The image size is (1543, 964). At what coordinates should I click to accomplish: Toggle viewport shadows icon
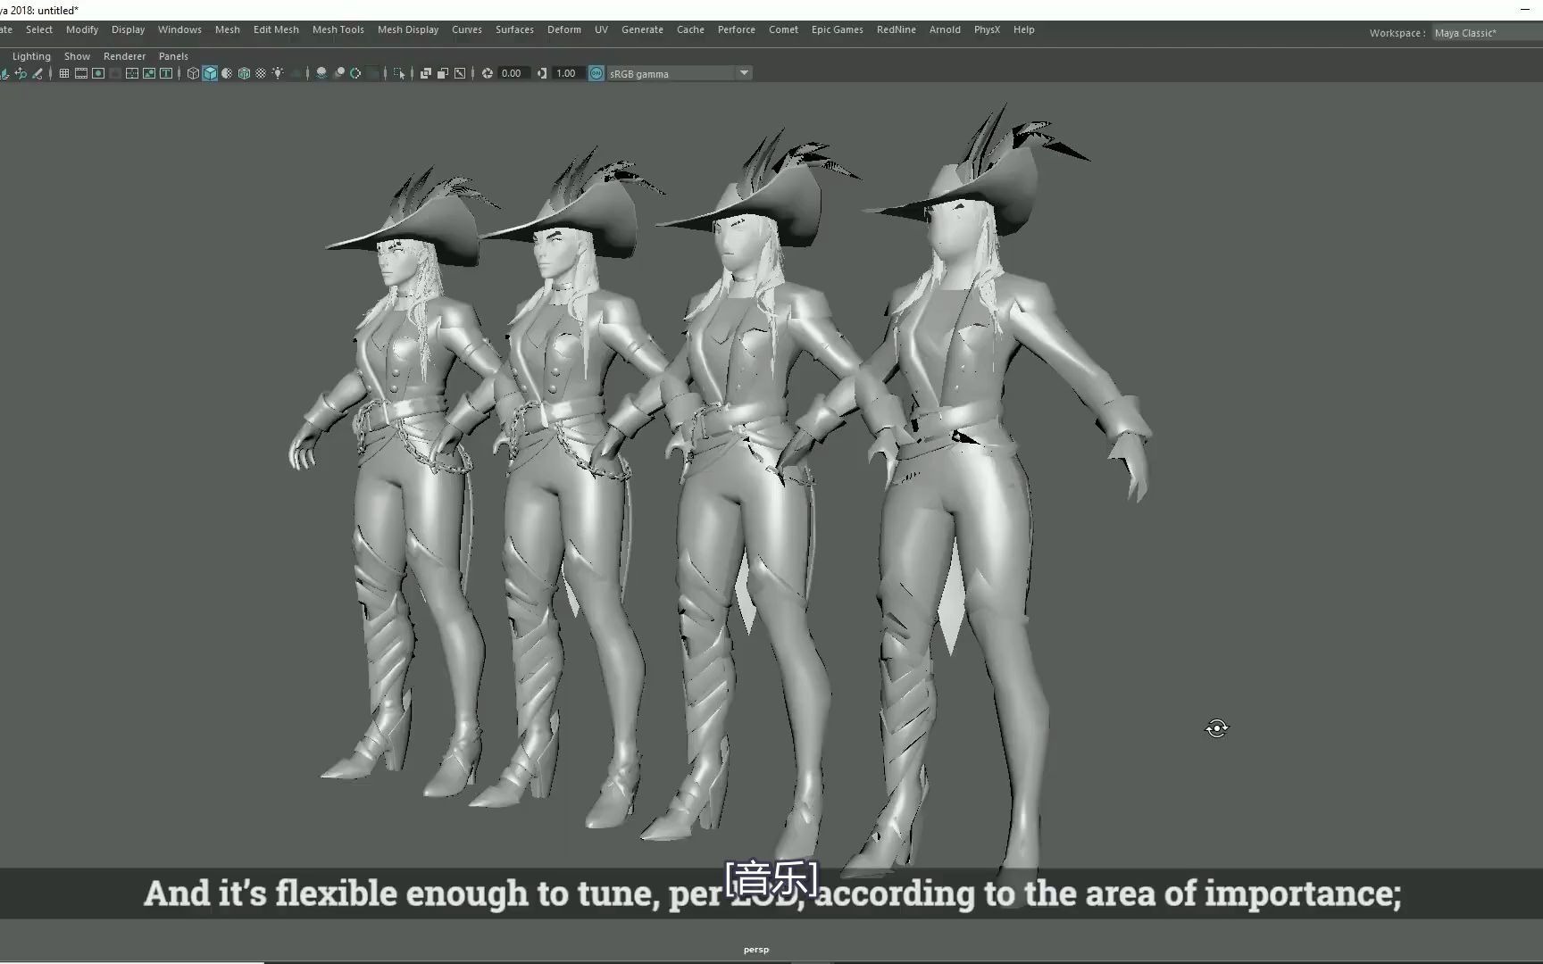[296, 73]
